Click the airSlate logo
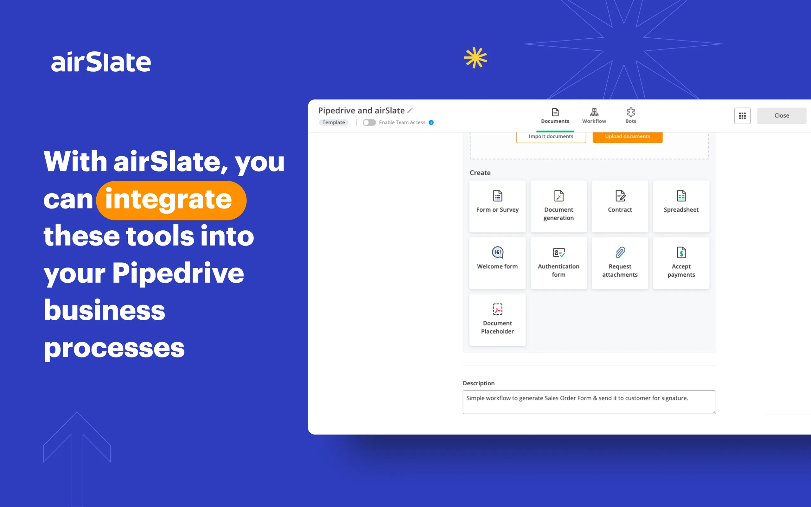 click(101, 62)
